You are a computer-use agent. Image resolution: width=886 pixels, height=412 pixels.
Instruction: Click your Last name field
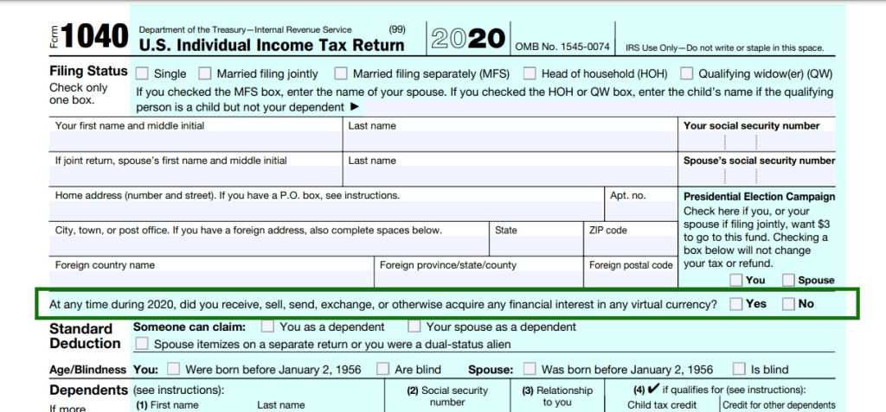pos(510,141)
